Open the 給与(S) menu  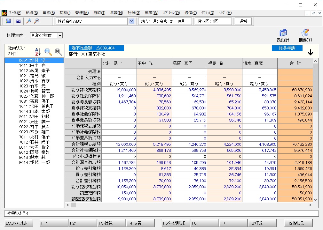coord(32,13)
